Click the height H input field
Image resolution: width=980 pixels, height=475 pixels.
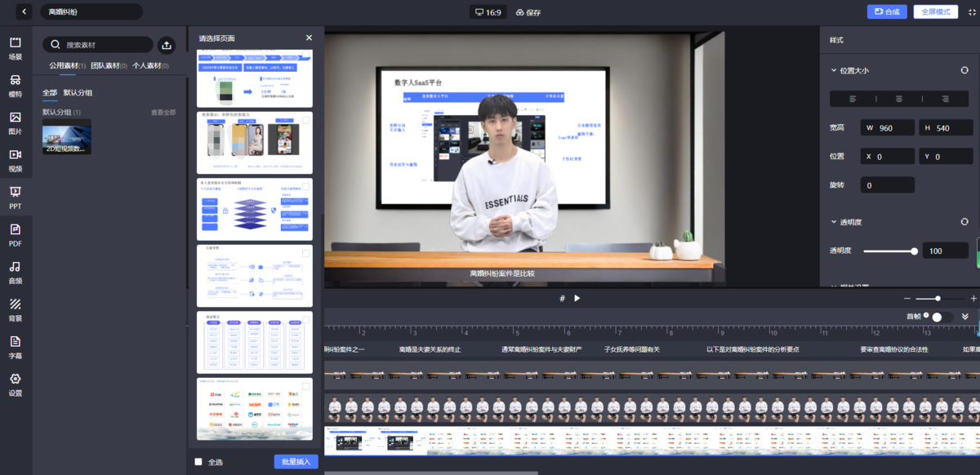(946, 127)
